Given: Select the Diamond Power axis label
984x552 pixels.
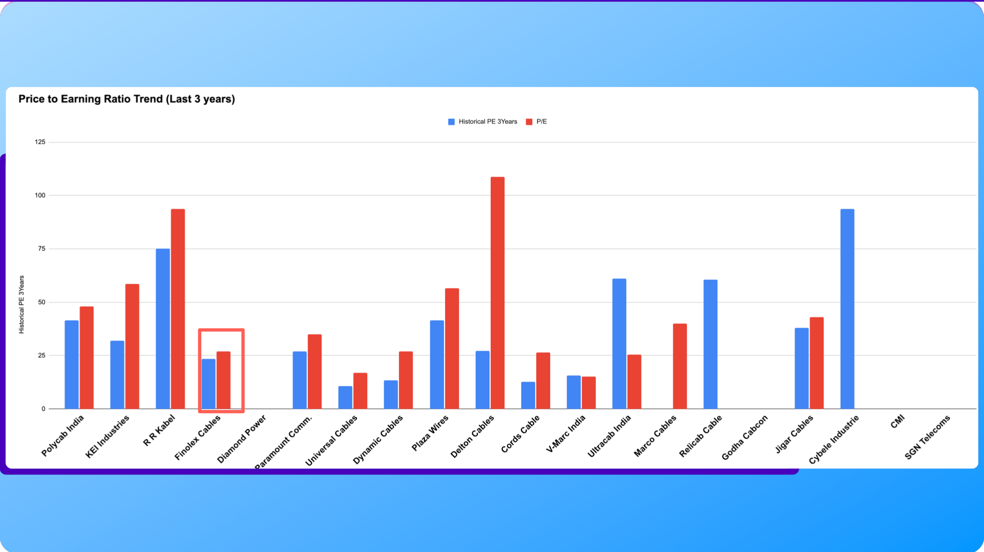Looking at the screenshot, I should [242, 439].
